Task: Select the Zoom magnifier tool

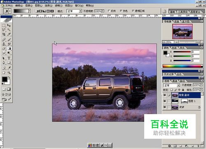Action: pyautogui.click(x=9, y=72)
